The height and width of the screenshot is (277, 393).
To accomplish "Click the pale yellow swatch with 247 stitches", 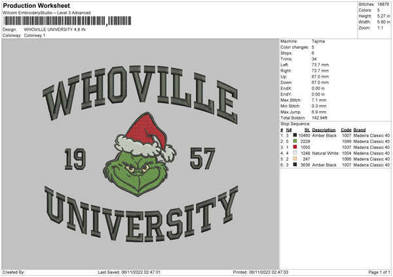I will click(295, 159).
